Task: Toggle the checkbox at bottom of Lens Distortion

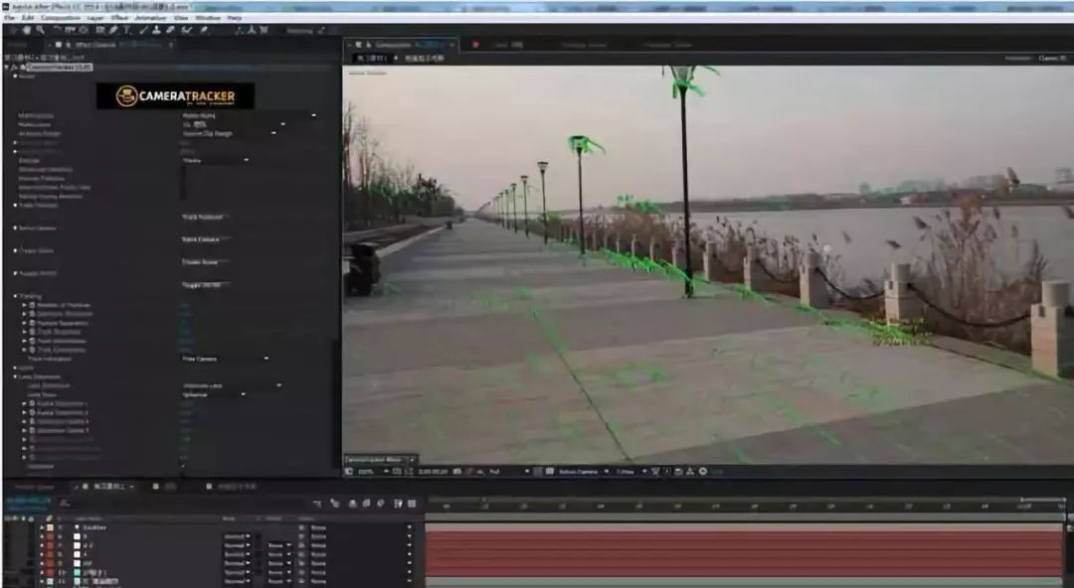Action: click(x=183, y=466)
